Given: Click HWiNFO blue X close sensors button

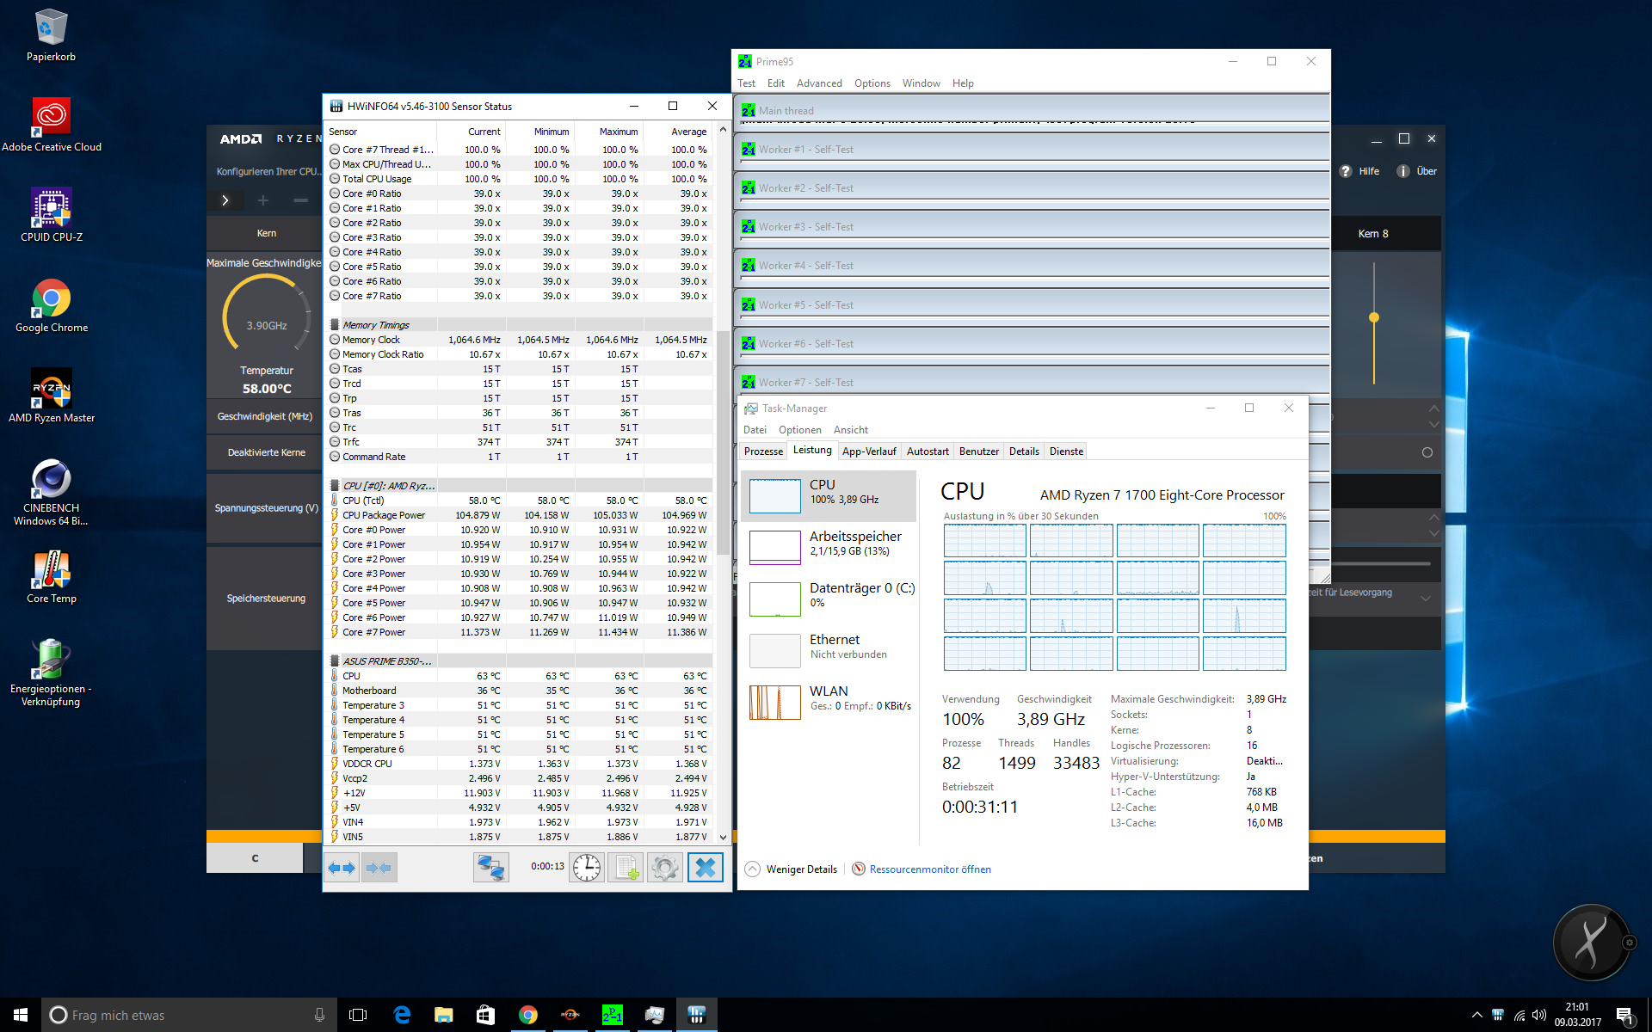Looking at the screenshot, I should pyautogui.click(x=705, y=868).
